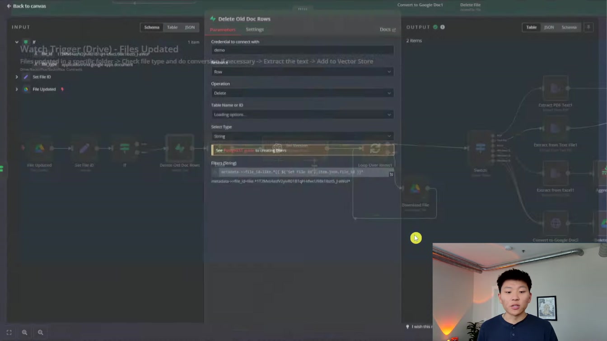The height and width of the screenshot is (341, 607).
Task: Click the Credential to connect with field
Action: [302, 50]
